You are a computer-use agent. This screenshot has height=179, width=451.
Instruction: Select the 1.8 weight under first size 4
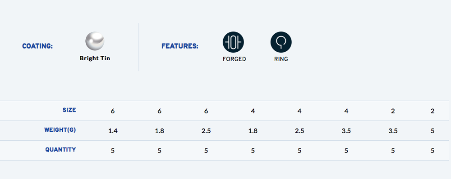coord(253,131)
